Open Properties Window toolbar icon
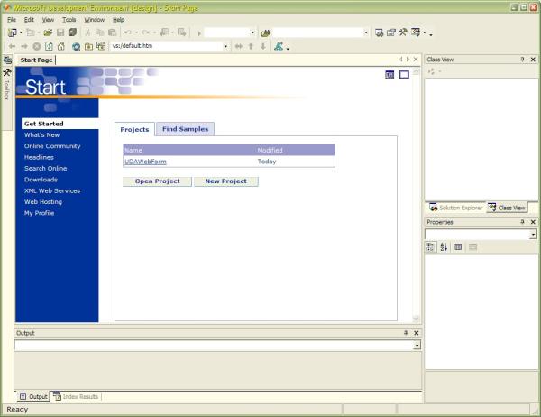The width and height of the screenshot is (541, 417). coord(391,32)
